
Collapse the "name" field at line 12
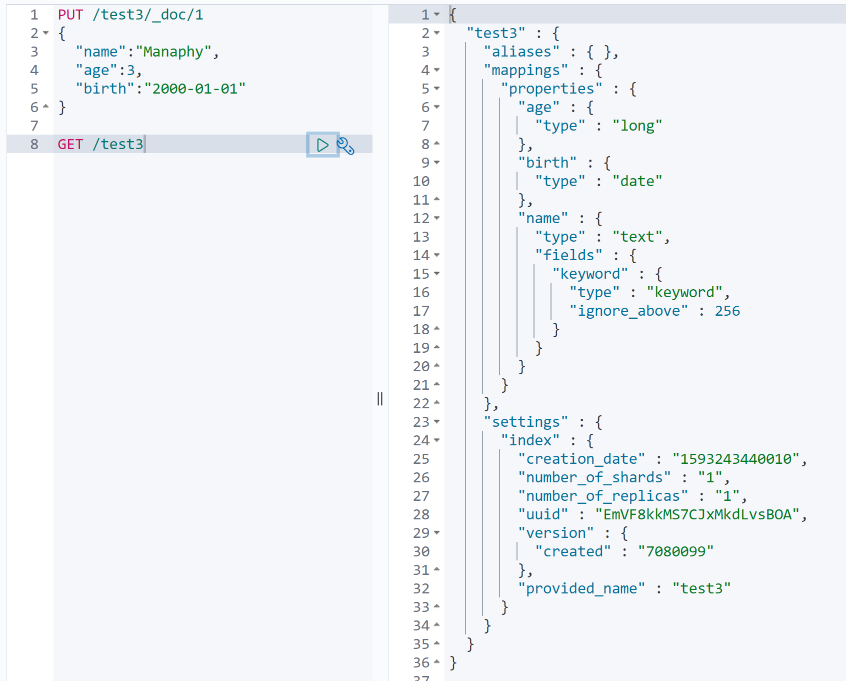[437, 218]
